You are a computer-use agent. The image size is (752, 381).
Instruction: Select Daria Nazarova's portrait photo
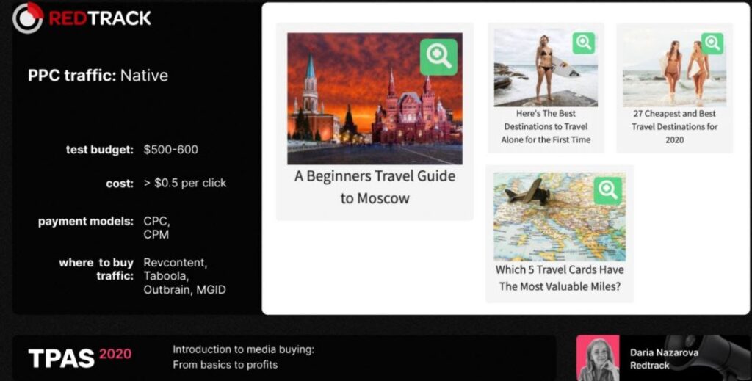click(597, 358)
